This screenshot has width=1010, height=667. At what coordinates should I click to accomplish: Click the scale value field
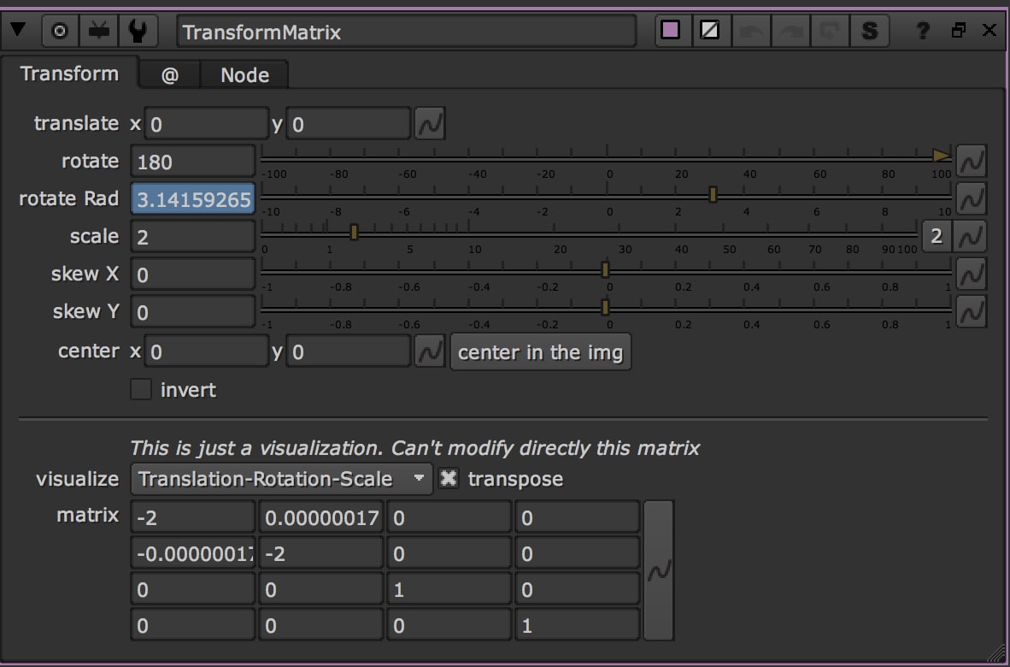192,237
